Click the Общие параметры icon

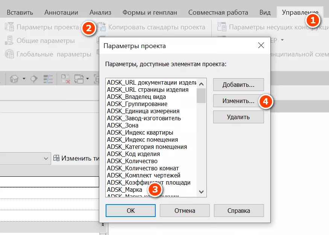coord(9,41)
